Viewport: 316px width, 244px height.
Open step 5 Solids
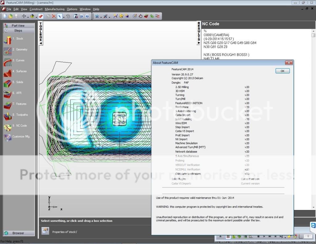click(x=13, y=83)
